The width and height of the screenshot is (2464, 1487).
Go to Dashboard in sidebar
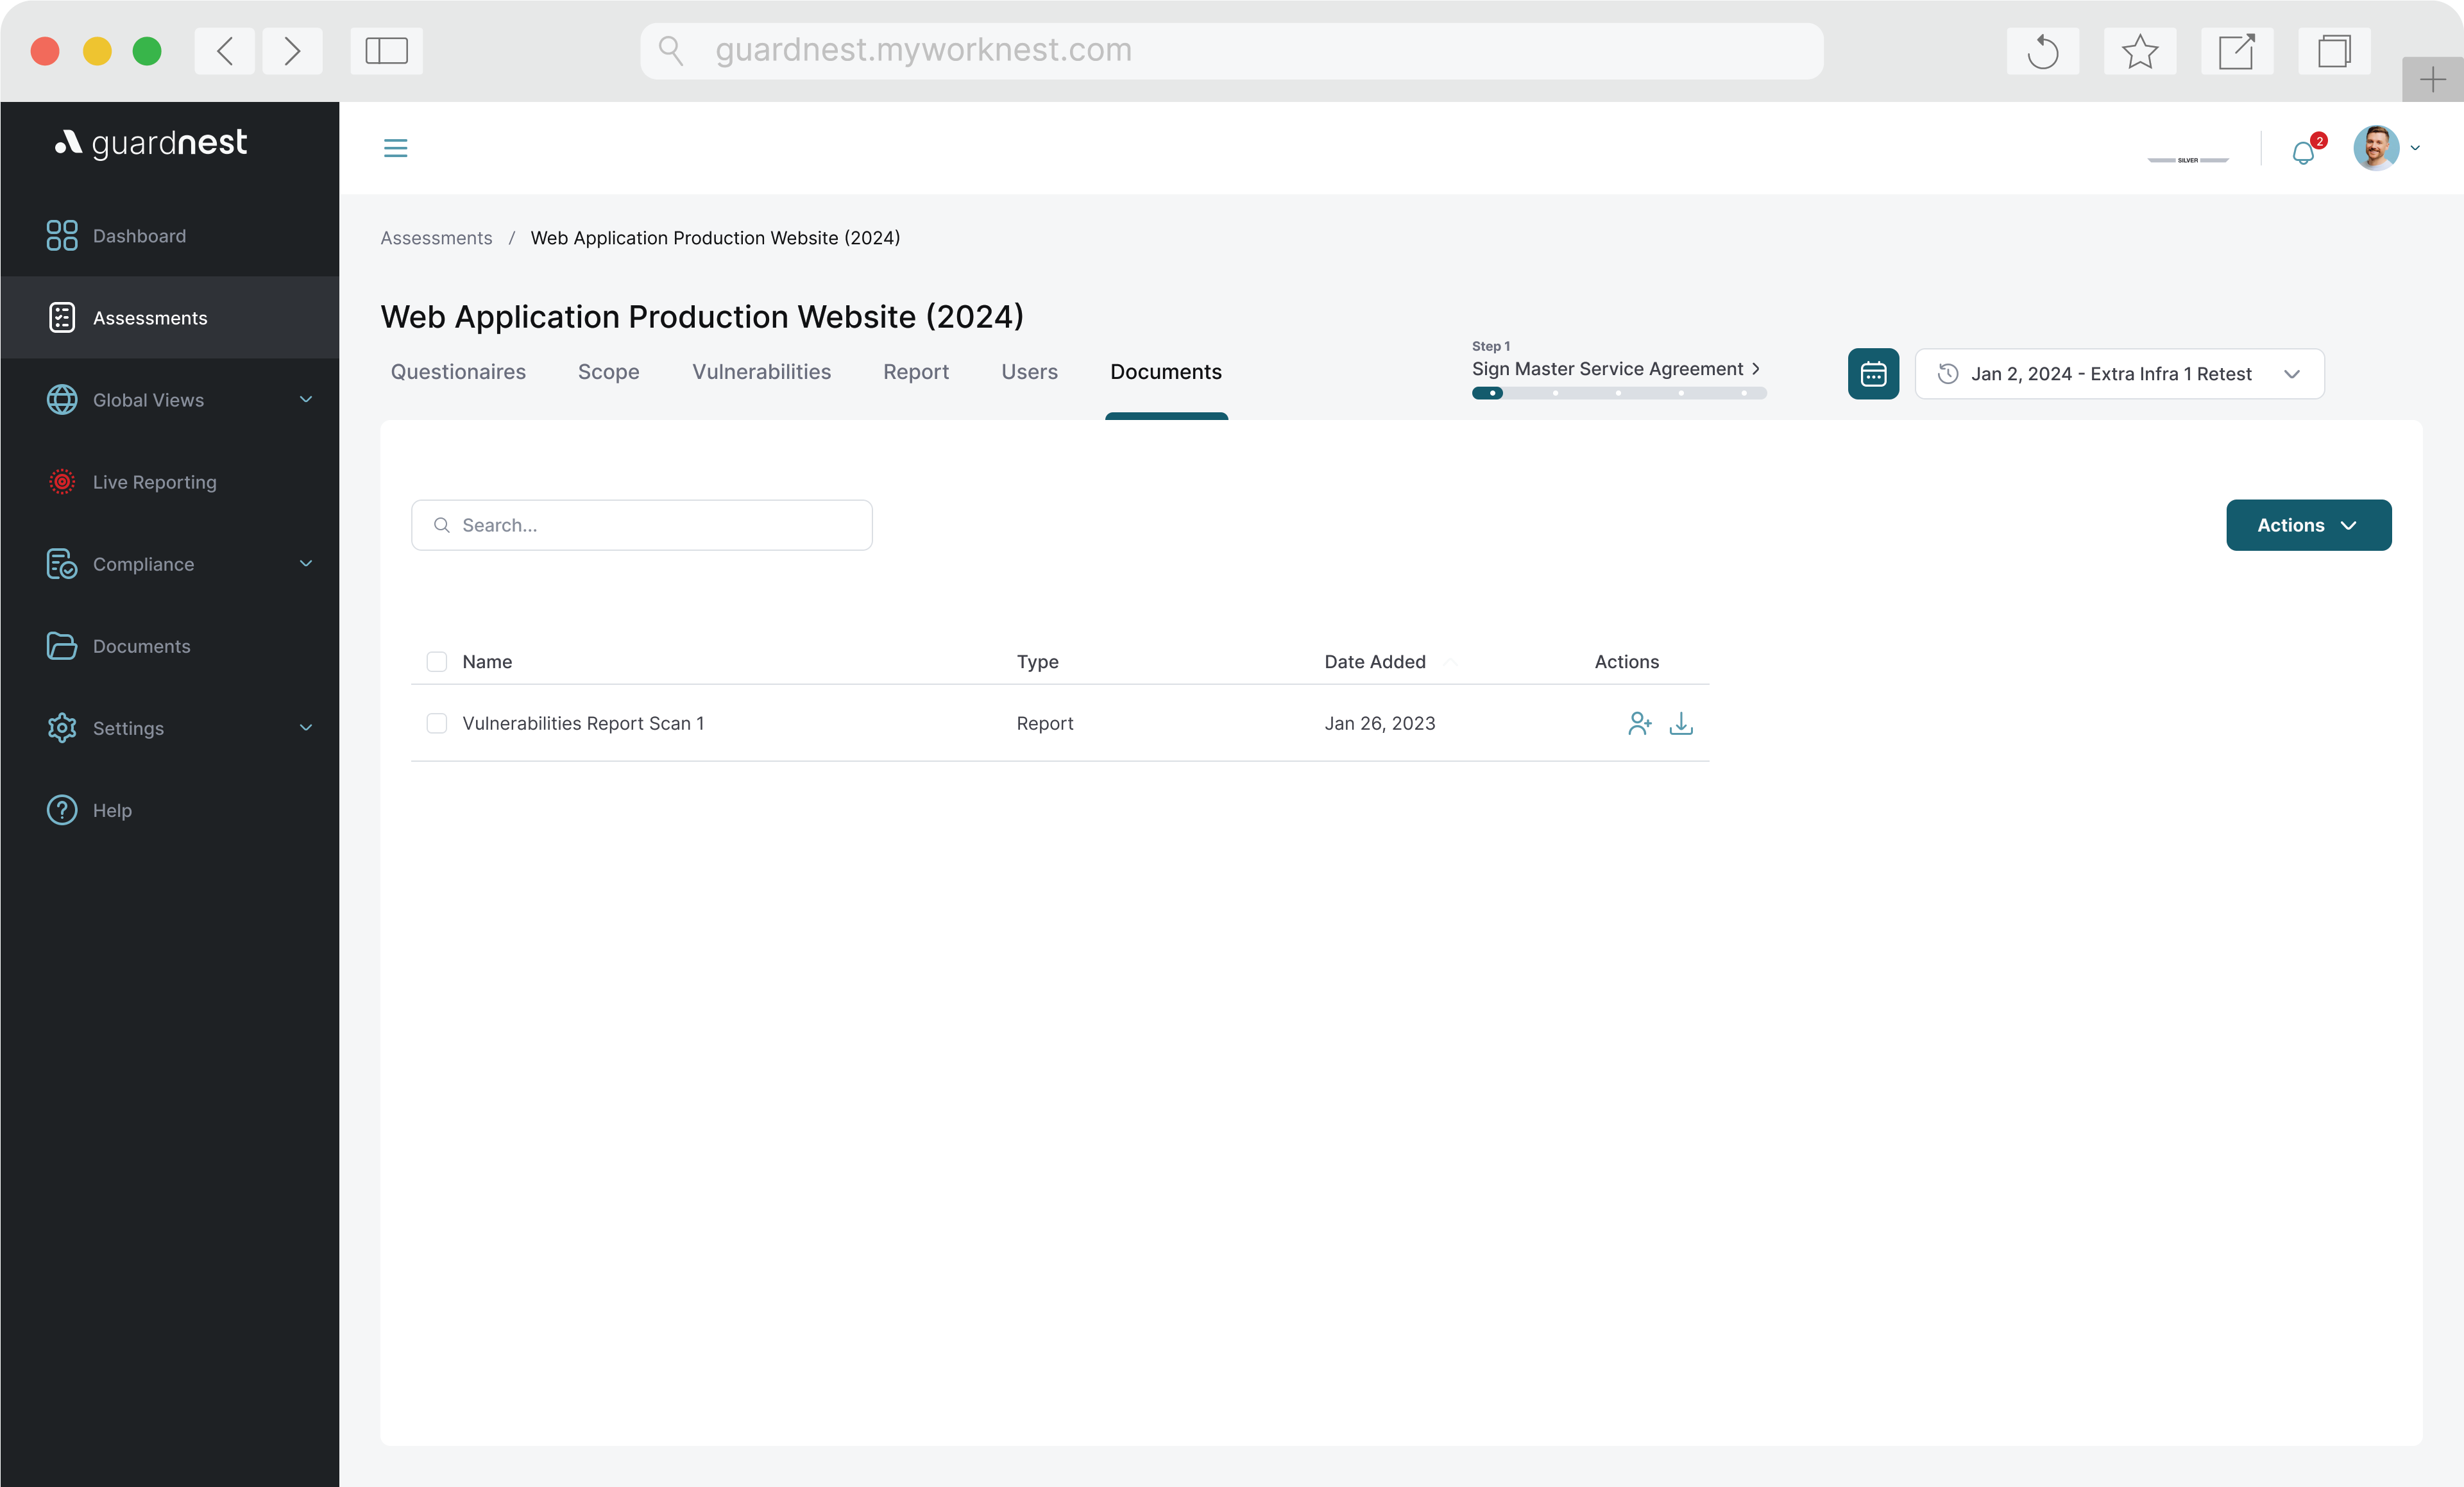(x=139, y=236)
